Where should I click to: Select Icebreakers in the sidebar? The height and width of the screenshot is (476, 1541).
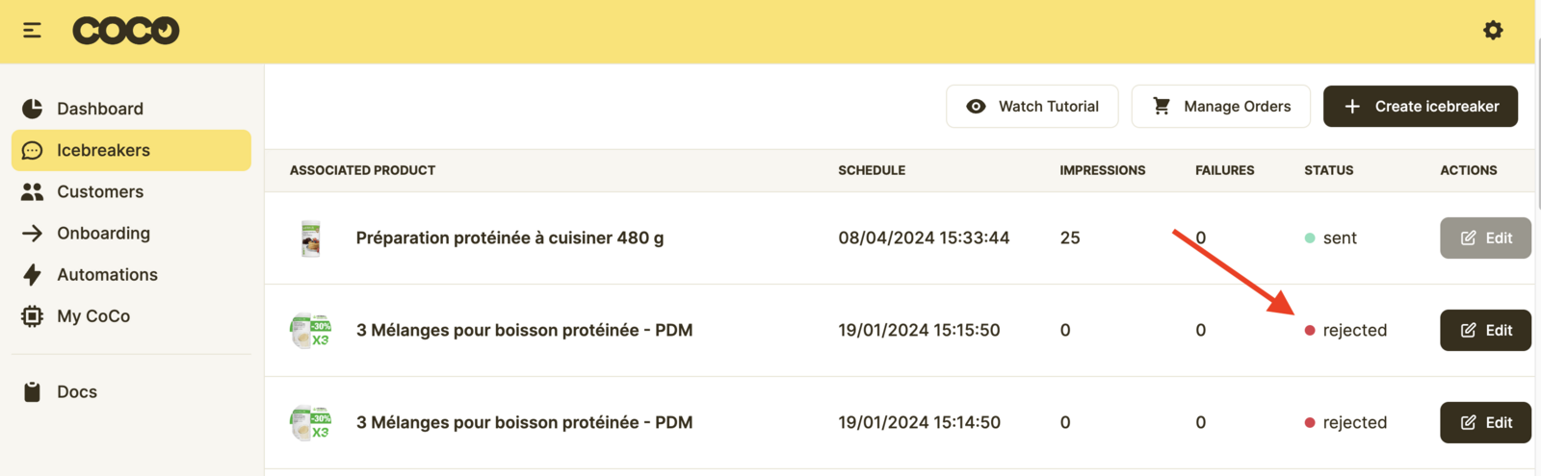click(x=103, y=150)
